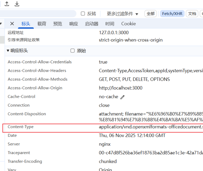The width and height of the screenshot is (203, 171).
Task: Click the Access-Control-Allow-Origin header name
Action: click(35, 88)
